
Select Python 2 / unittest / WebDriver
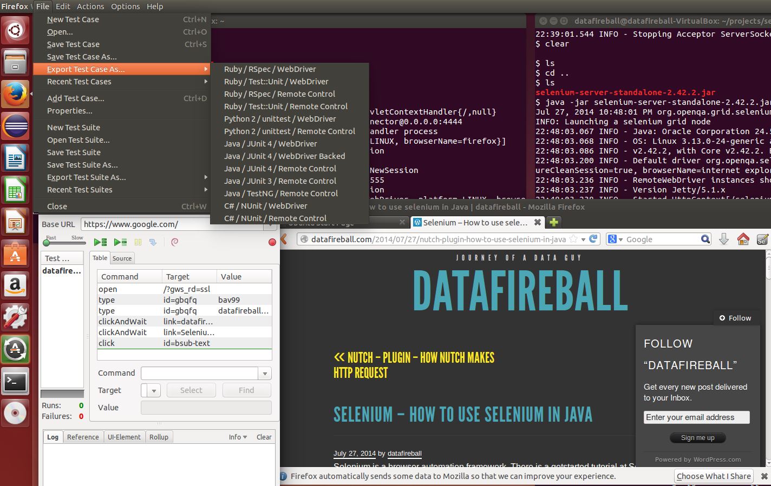tap(280, 119)
